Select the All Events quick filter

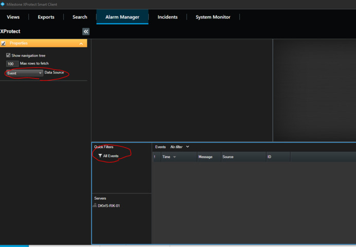111,156
